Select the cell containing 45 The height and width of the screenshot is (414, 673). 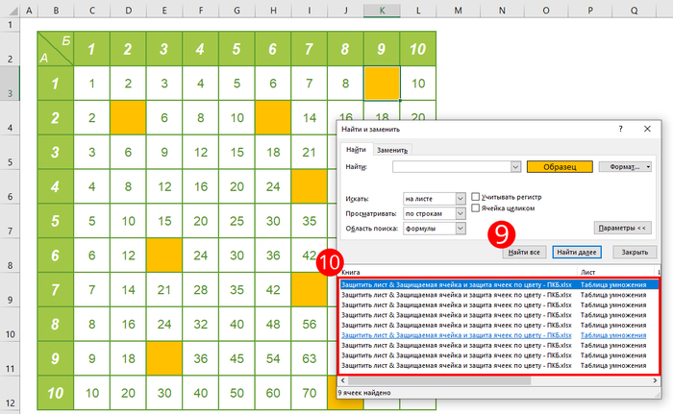click(237, 358)
